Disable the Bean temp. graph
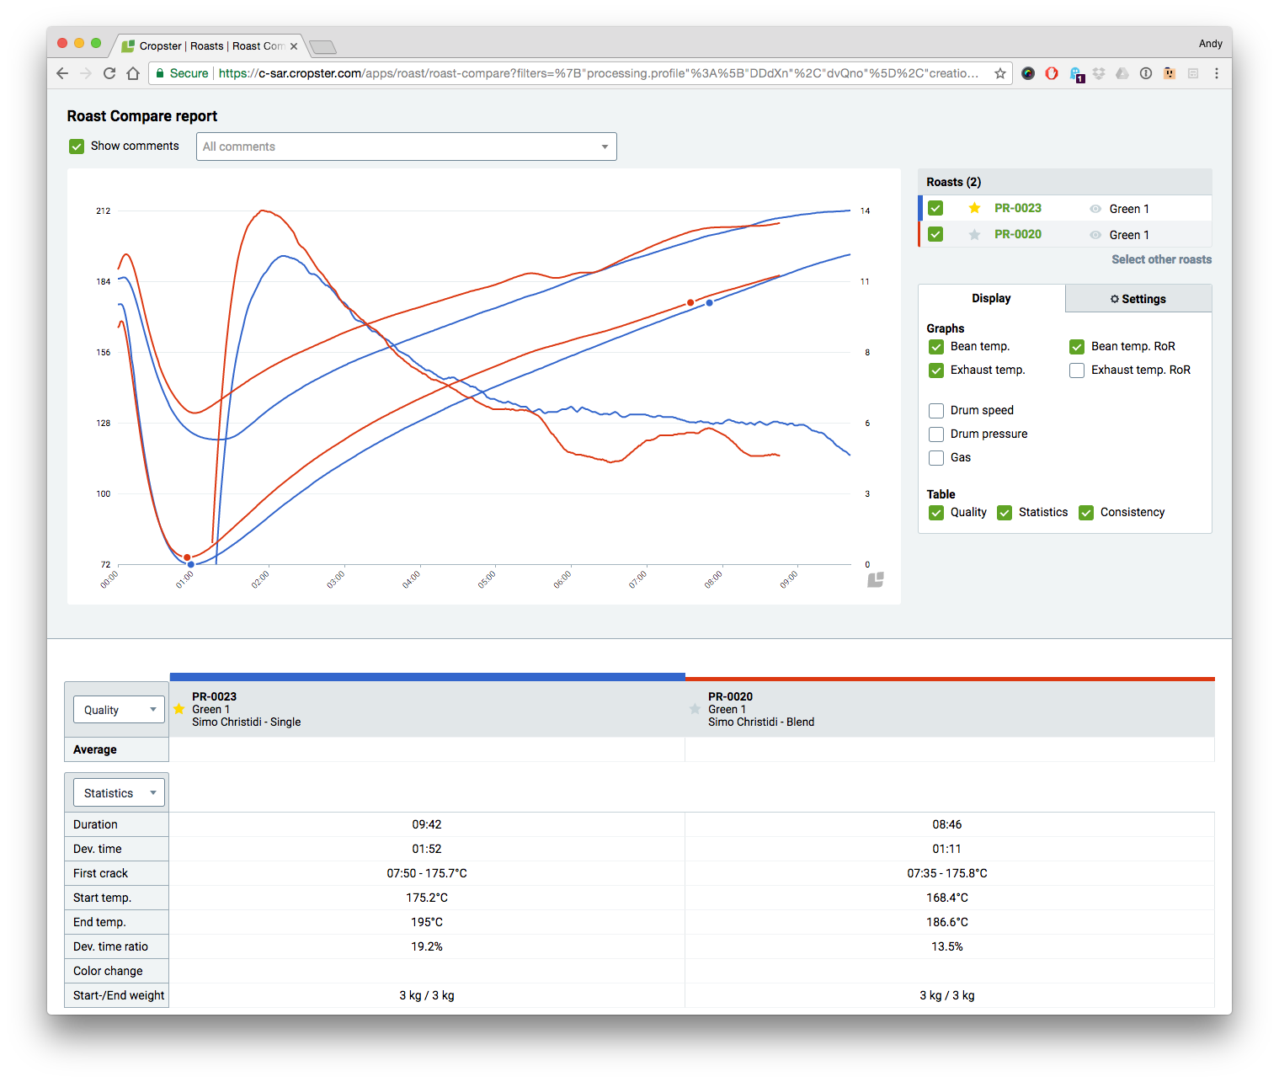1279x1082 pixels. coord(936,347)
